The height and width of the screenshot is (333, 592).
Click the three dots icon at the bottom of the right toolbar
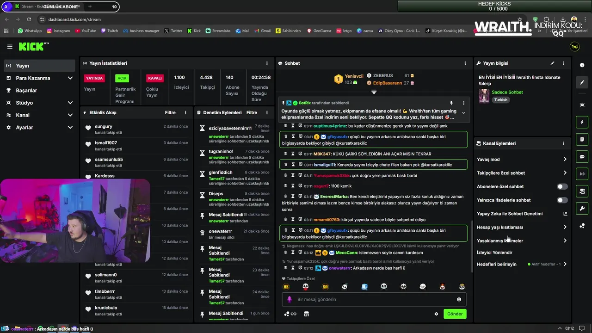pos(582,226)
